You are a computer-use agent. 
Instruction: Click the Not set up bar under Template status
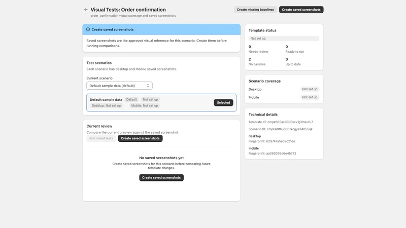(x=284, y=39)
